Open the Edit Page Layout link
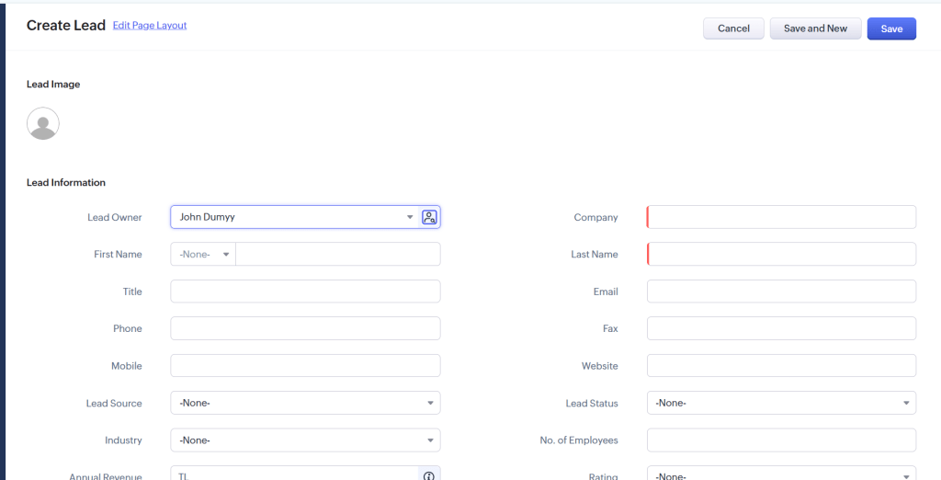The height and width of the screenshot is (480, 941). pos(150,26)
